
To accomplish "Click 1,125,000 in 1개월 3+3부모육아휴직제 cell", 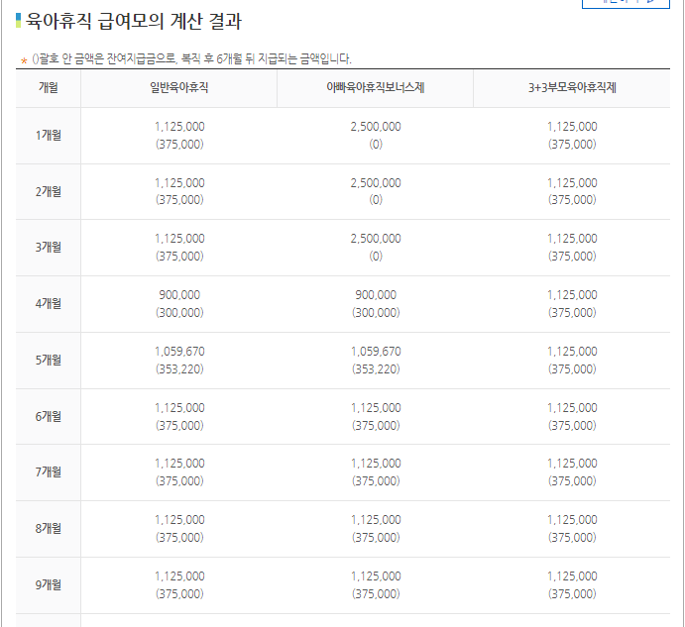I will (x=572, y=127).
